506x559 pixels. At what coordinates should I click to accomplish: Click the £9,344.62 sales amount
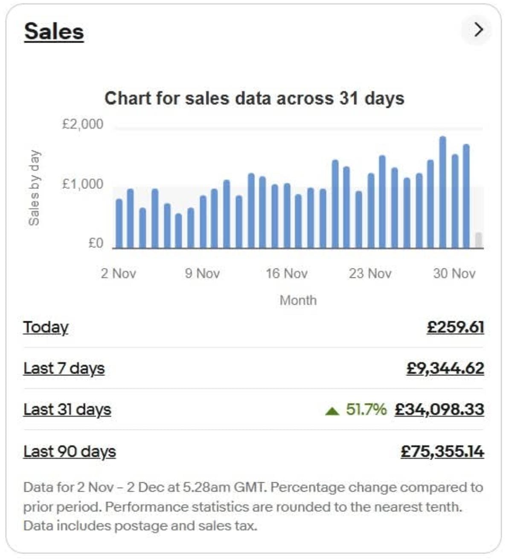pyautogui.click(x=445, y=368)
